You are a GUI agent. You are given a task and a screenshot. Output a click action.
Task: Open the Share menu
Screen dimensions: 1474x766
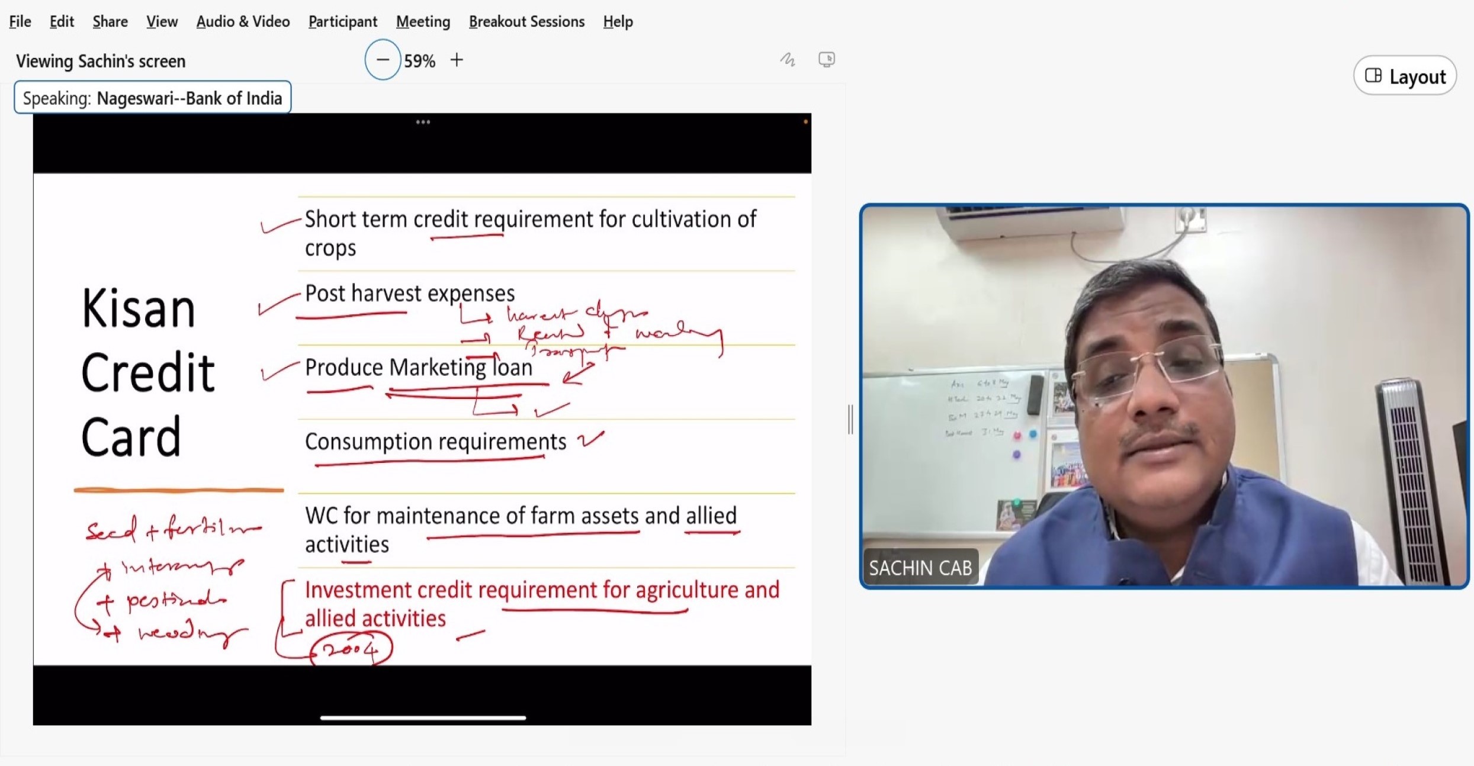[110, 22]
